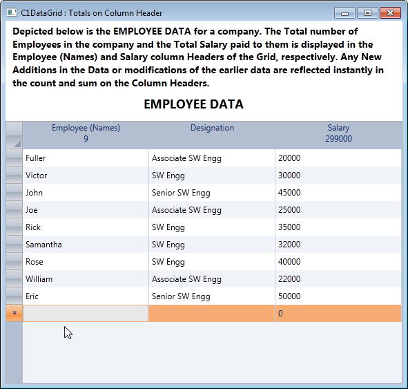The image size is (408, 389).
Task: Select the Rose row header
Action: click(14, 261)
